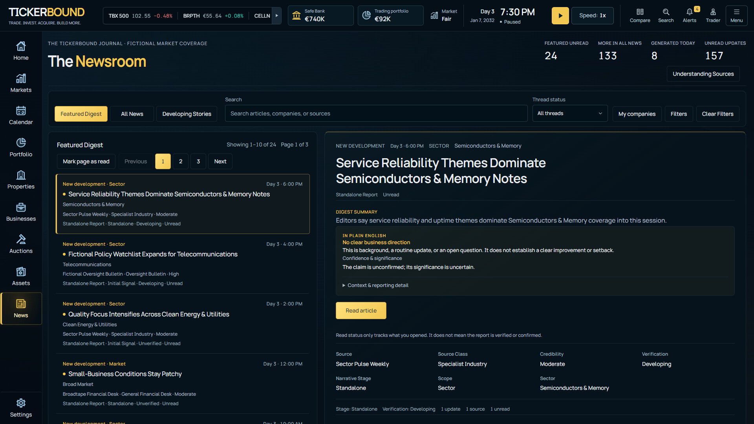Click Mark page as read
Viewport: 754px width, 424px height.
pos(86,161)
